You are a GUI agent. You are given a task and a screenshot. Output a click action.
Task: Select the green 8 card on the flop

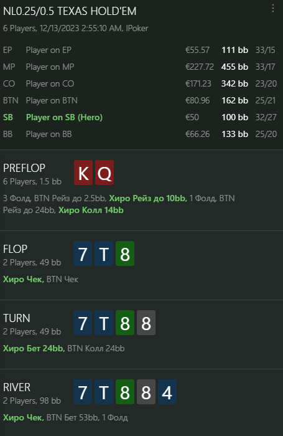tap(125, 254)
